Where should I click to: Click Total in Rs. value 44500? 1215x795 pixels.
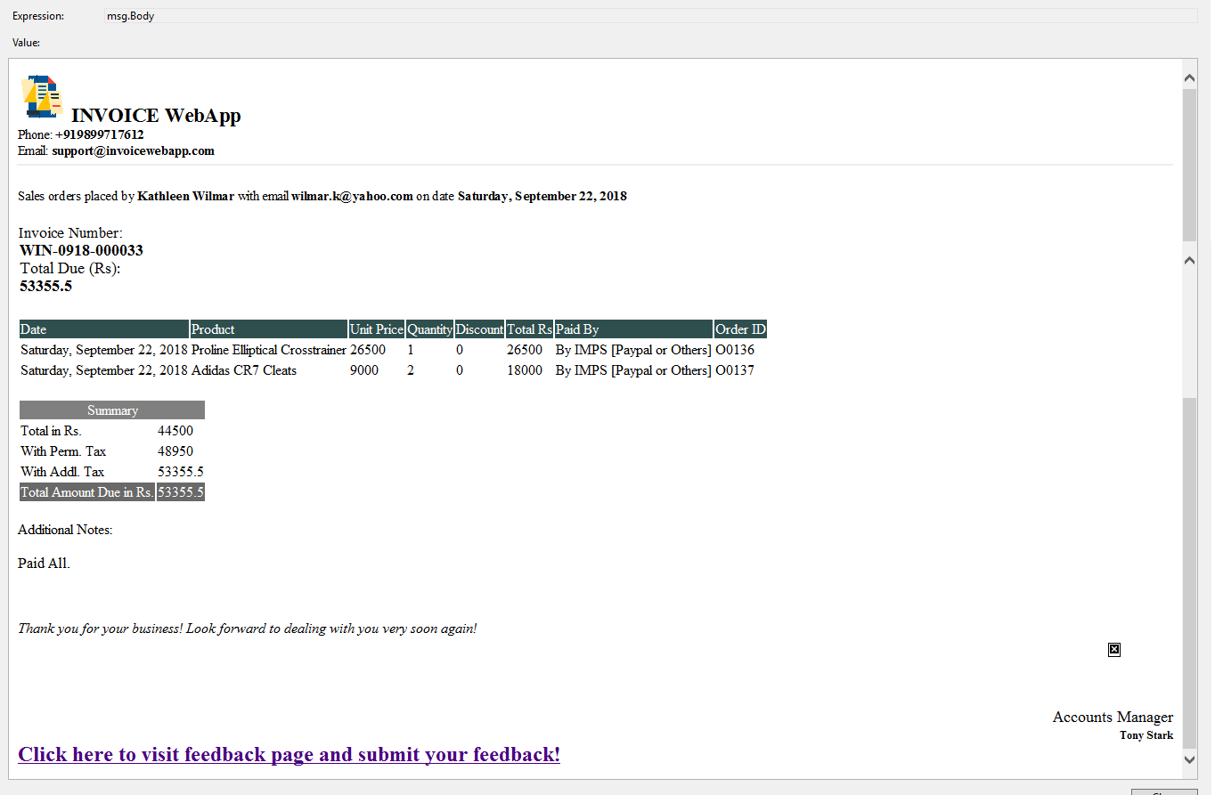point(181,431)
